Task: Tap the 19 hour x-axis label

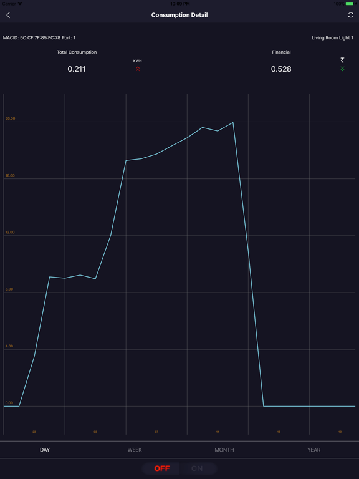Action: point(340,432)
